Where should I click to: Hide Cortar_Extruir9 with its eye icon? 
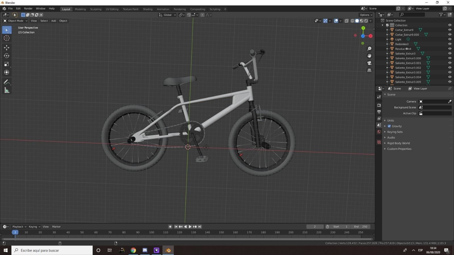click(450, 30)
